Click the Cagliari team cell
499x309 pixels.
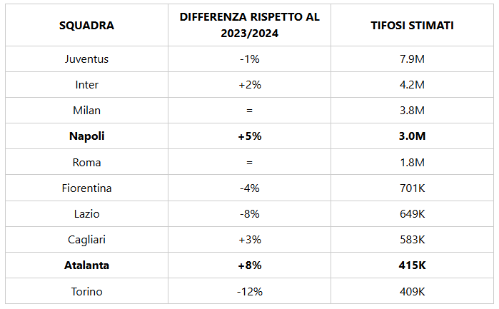pyautogui.click(x=86, y=239)
